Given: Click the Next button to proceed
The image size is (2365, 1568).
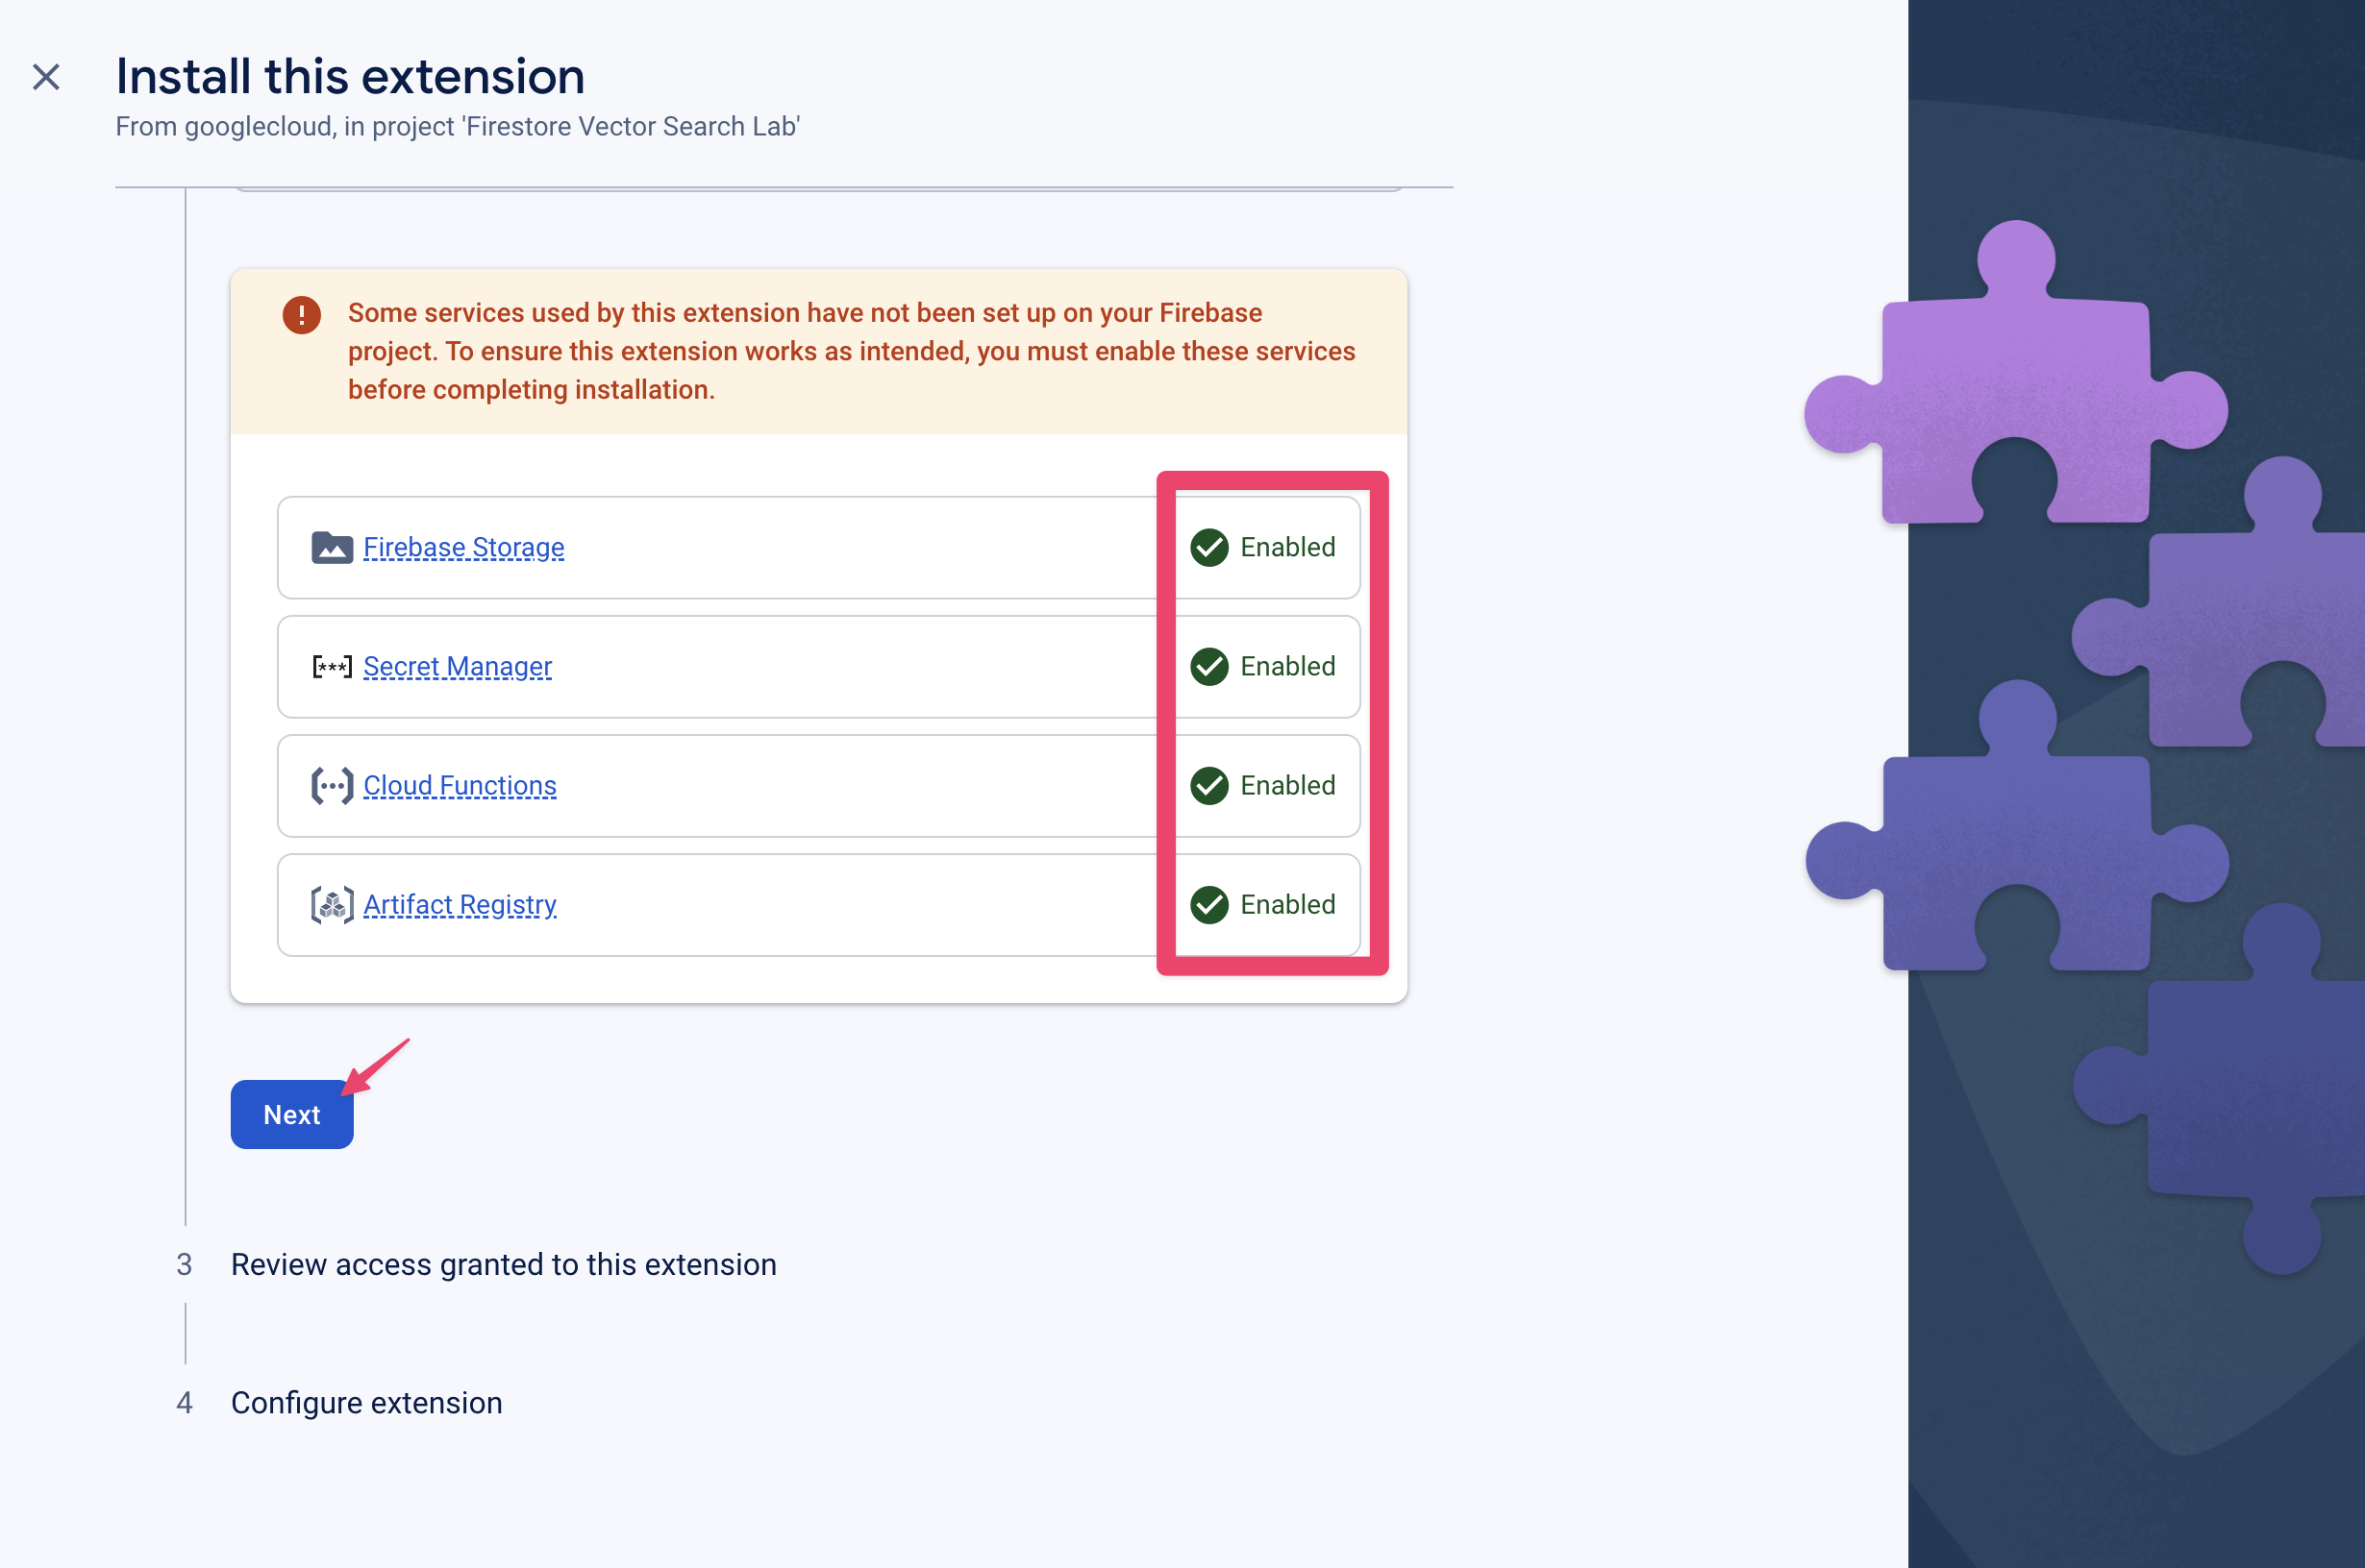Looking at the screenshot, I should (292, 1113).
